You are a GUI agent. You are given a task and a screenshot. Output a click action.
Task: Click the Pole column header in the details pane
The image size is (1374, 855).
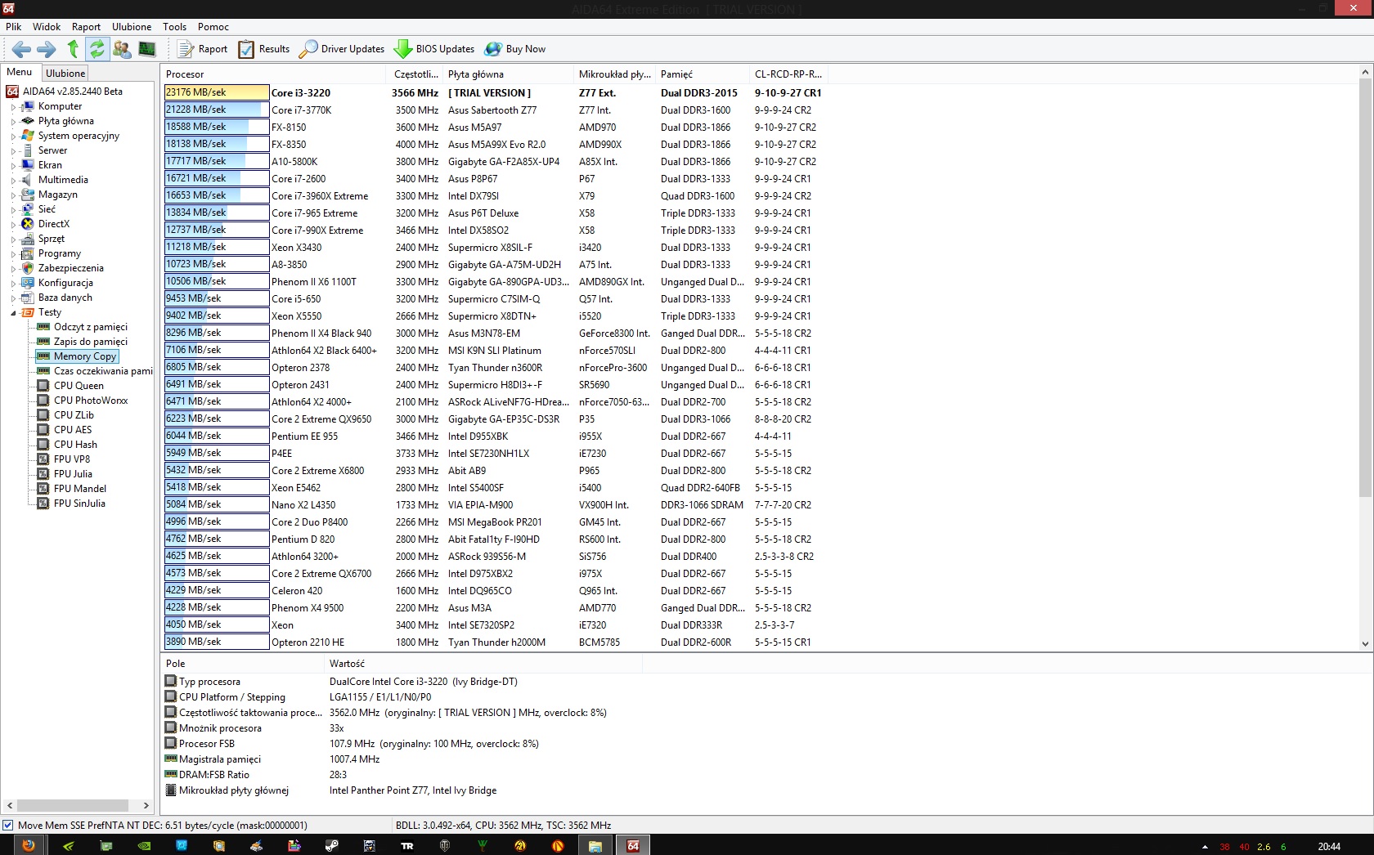pyautogui.click(x=242, y=664)
